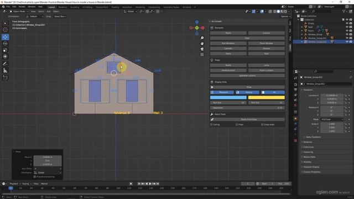This screenshot has height=199, width=354.
Task: Expand the Relations section
Action: (x=308, y=142)
